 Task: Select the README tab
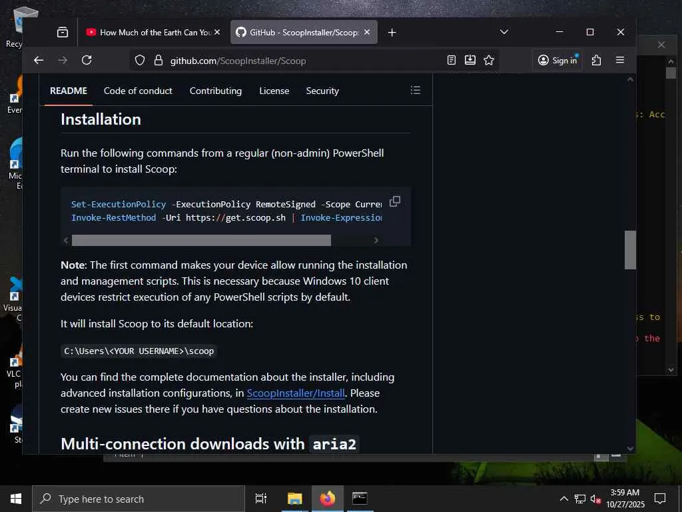(x=69, y=91)
